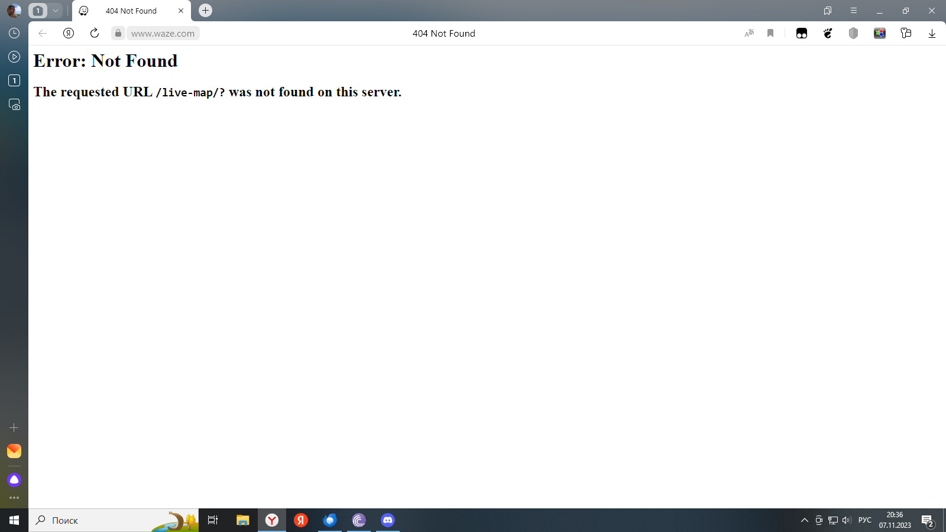Reload the 404 Not Found page
Screen dimensions: 946x532
[x=95, y=33]
